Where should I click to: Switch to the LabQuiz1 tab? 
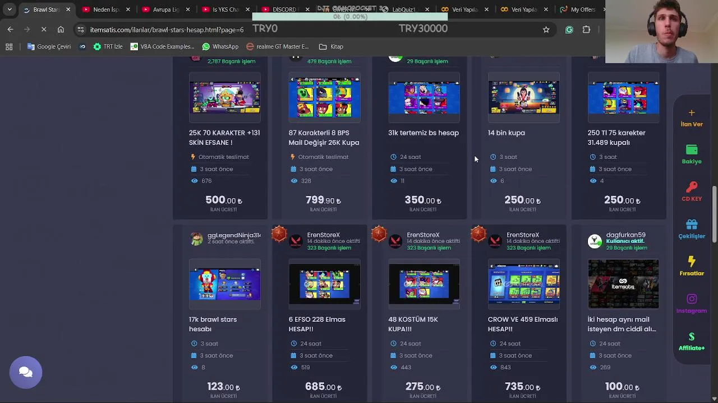point(404,10)
